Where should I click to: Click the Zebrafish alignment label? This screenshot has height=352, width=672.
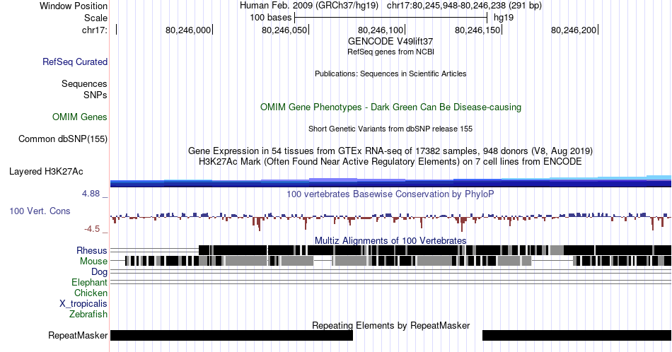[88, 314]
